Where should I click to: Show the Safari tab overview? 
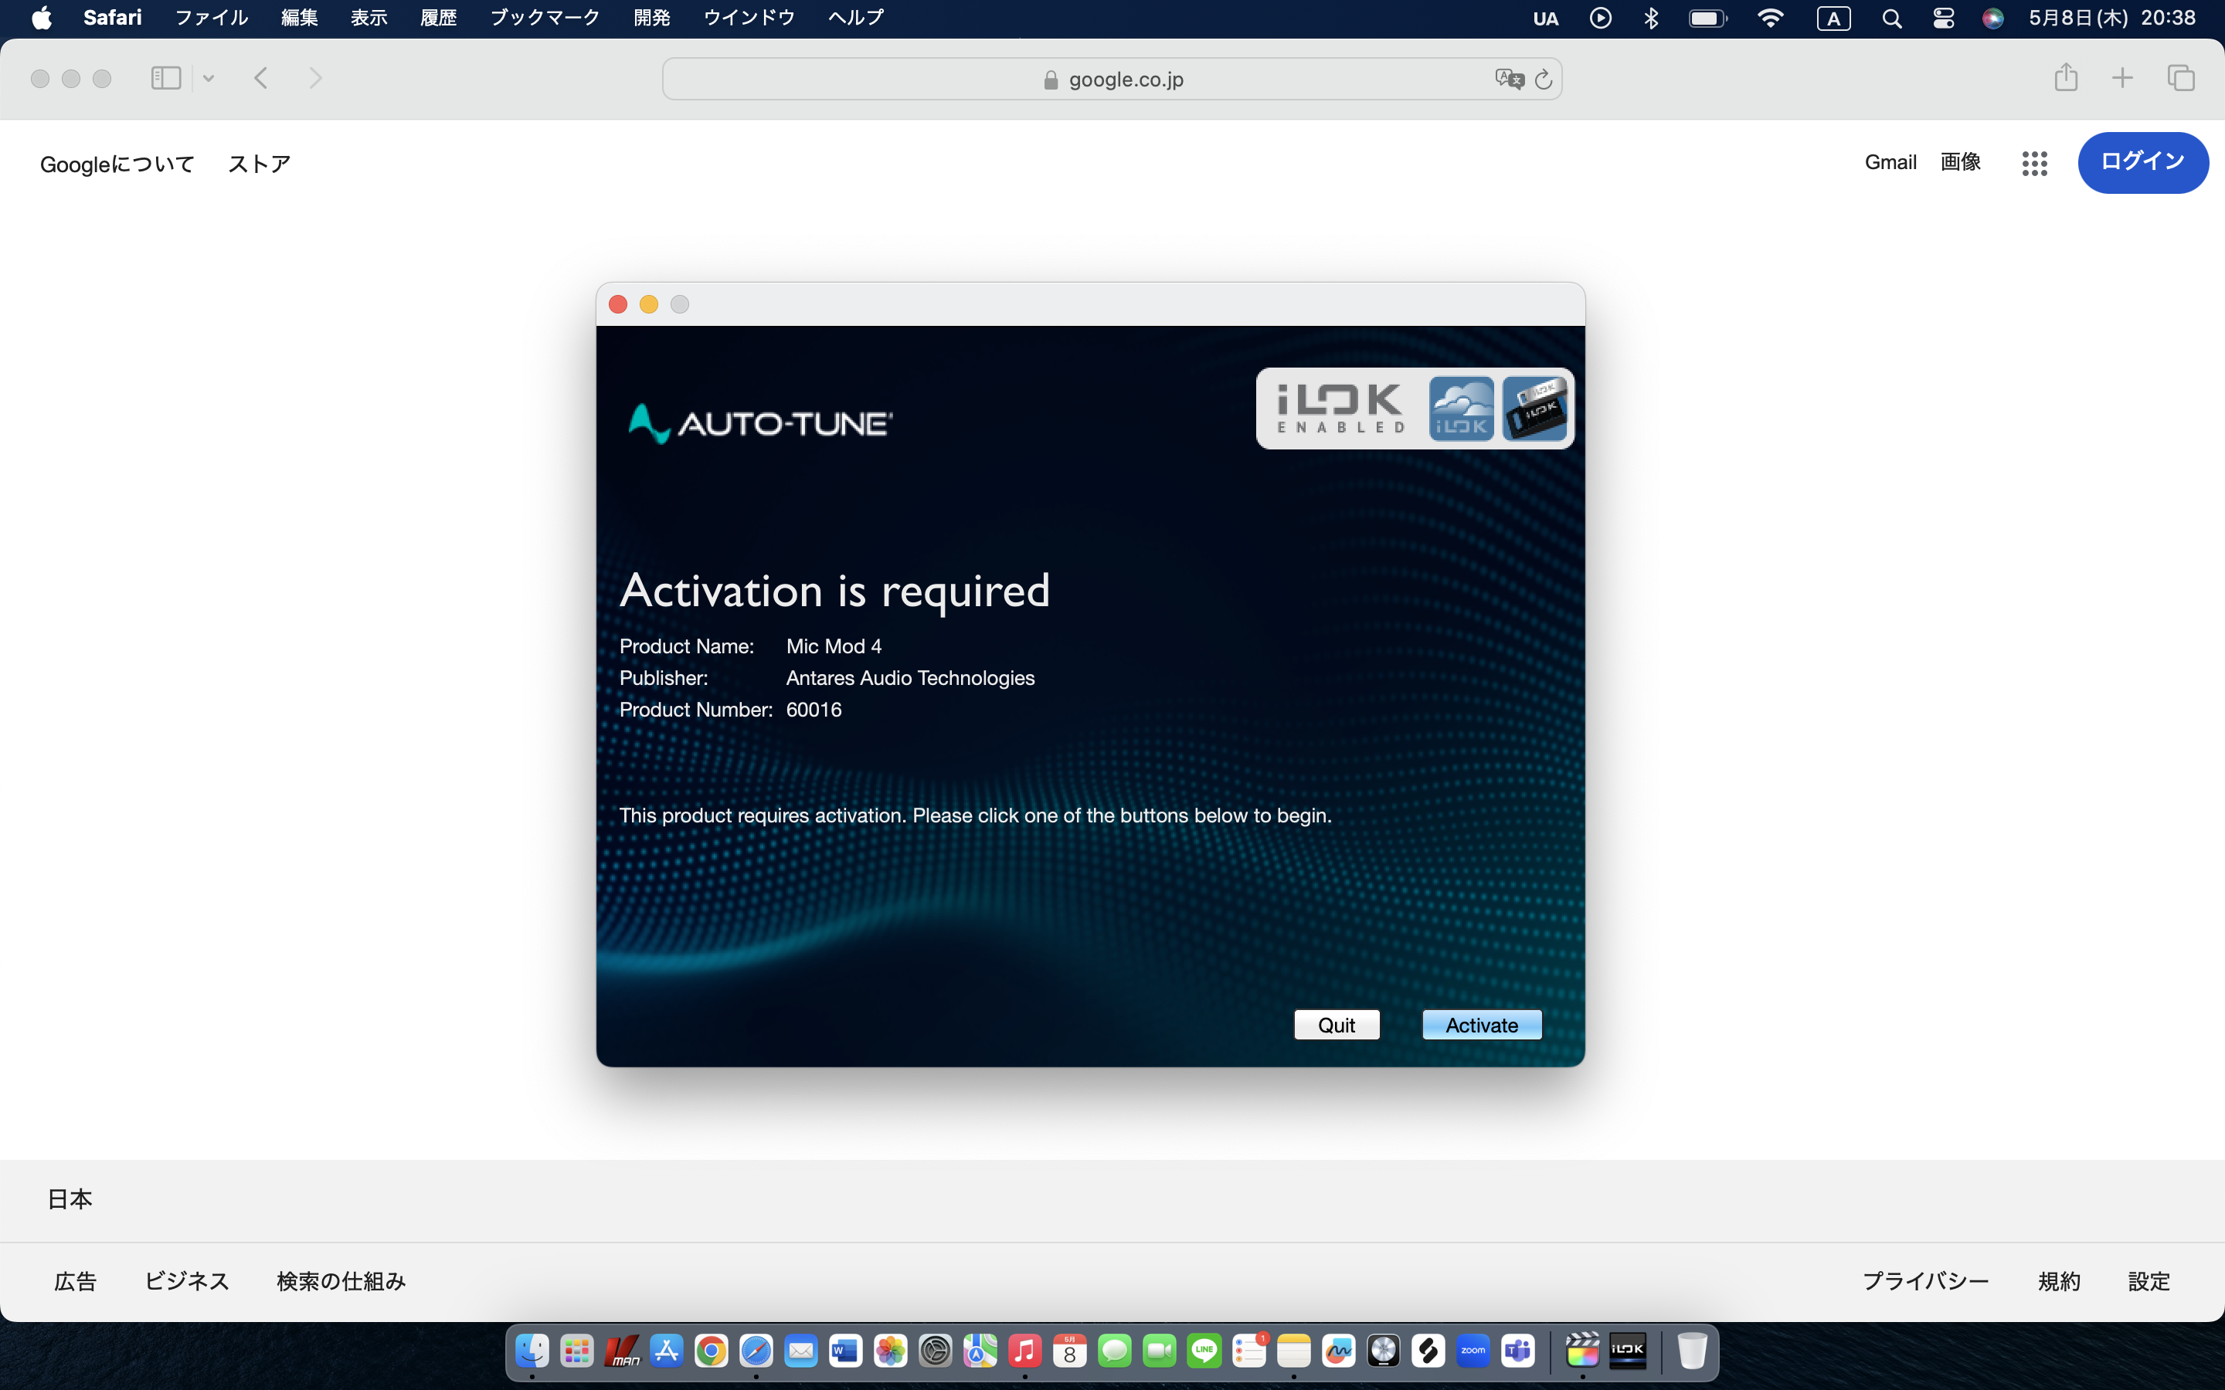[2180, 78]
